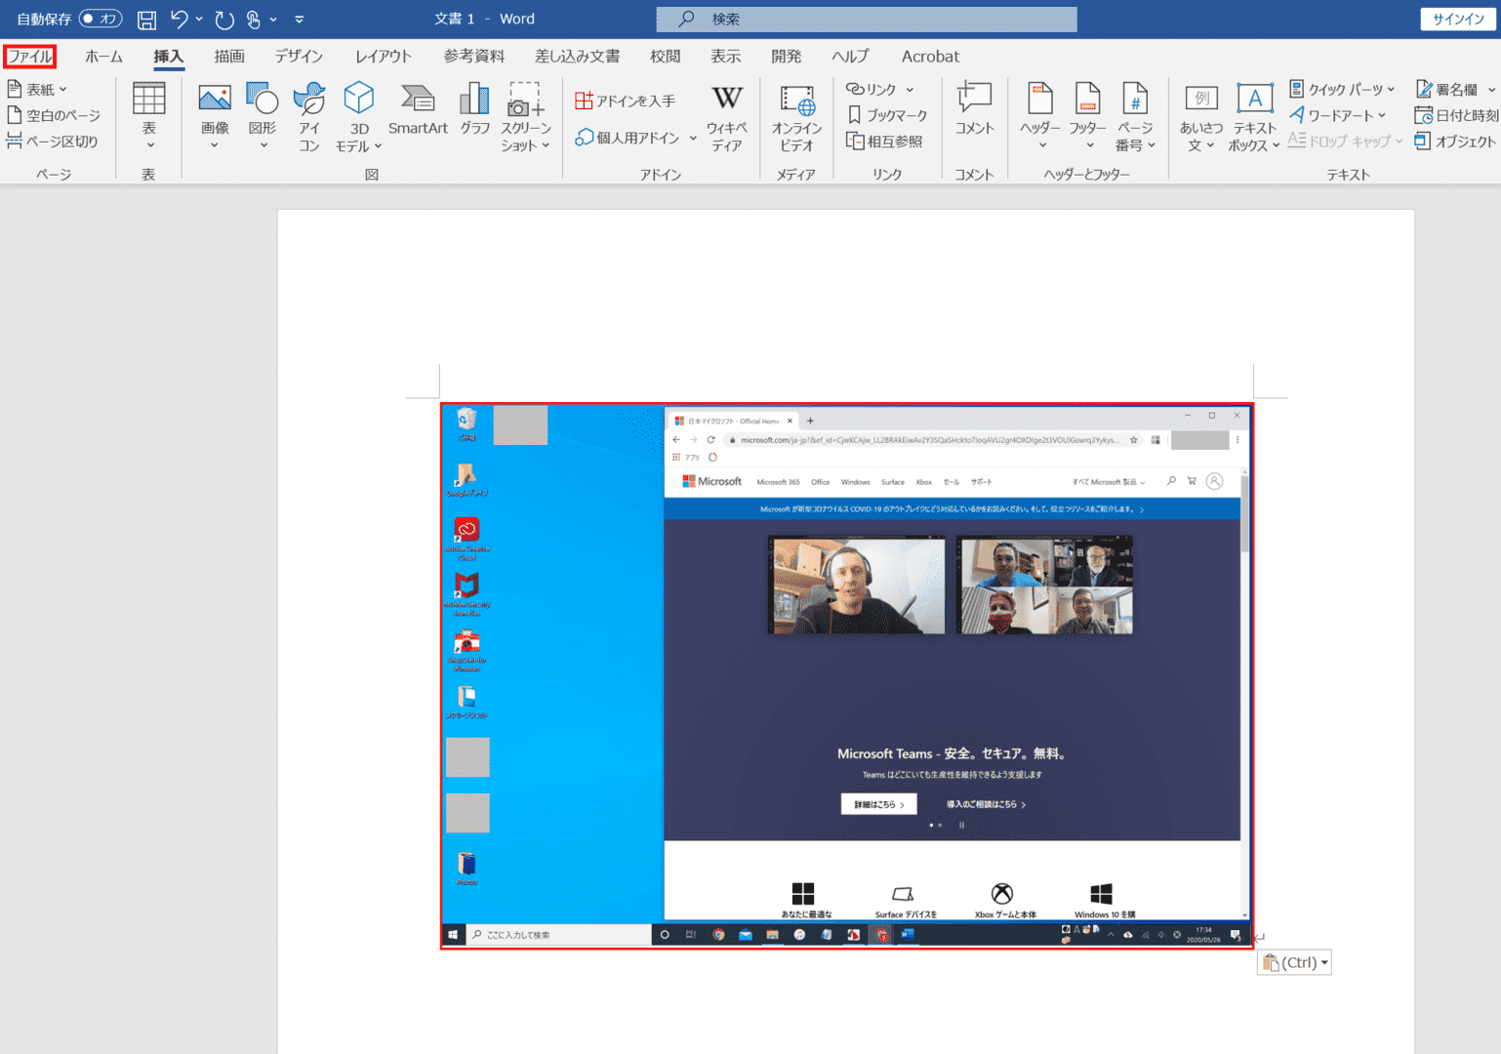Switch to the 校閲 tab

pos(666,57)
